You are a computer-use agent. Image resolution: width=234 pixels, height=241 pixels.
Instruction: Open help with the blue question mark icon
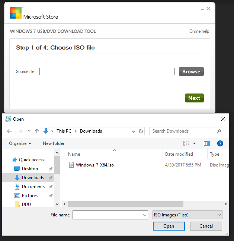(x=220, y=143)
